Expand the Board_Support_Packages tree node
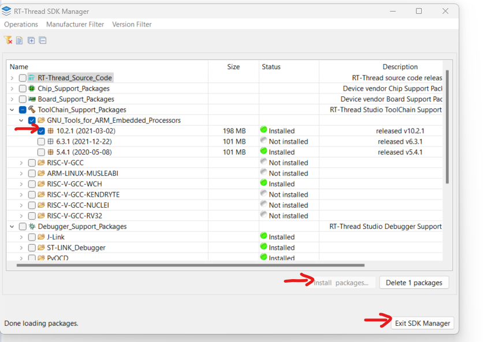This screenshot has width=483, height=342. pos(12,99)
